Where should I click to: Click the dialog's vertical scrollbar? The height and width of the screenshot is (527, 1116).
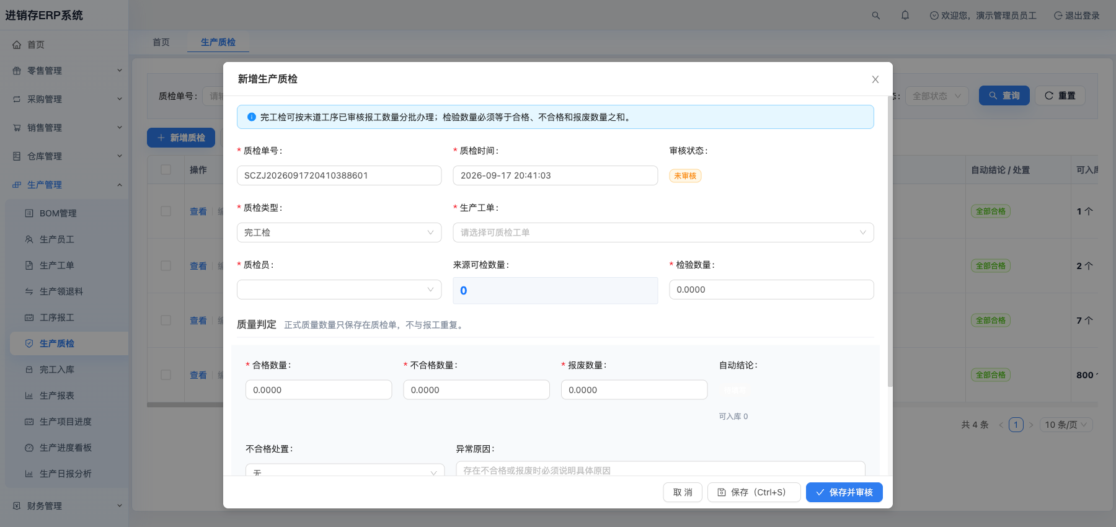890,242
